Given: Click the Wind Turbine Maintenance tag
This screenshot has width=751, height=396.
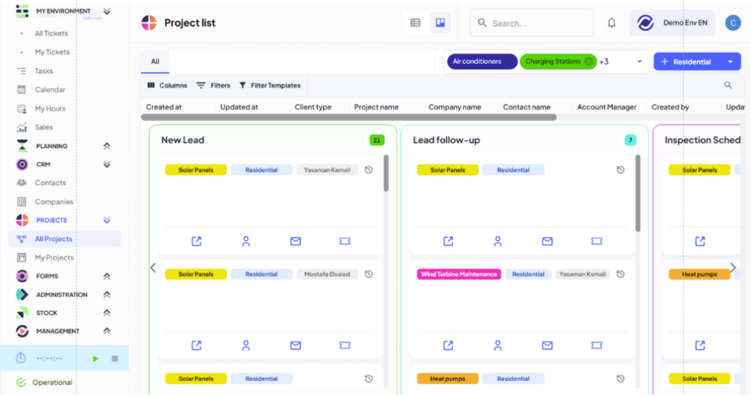Looking at the screenshot, I should [459, 274].
